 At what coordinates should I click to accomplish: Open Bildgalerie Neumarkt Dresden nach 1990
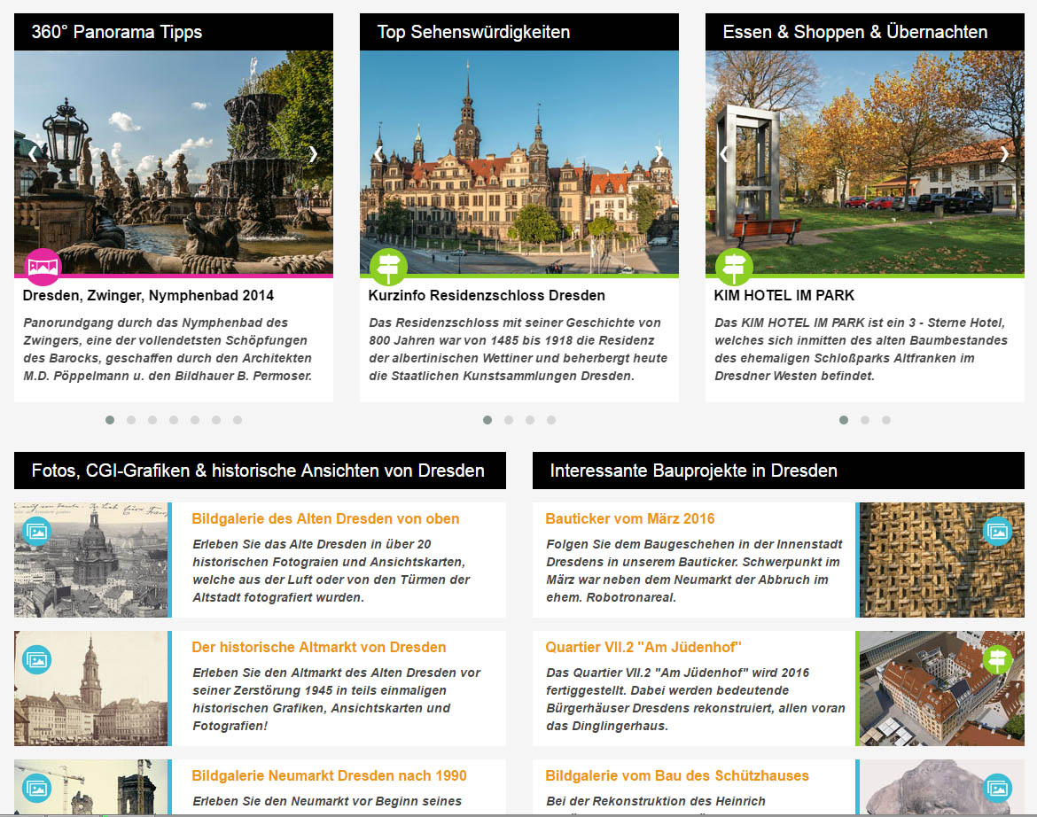point(329,775)
